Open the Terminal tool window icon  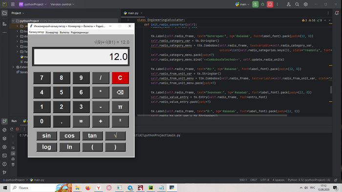click(x=4, y=155)
